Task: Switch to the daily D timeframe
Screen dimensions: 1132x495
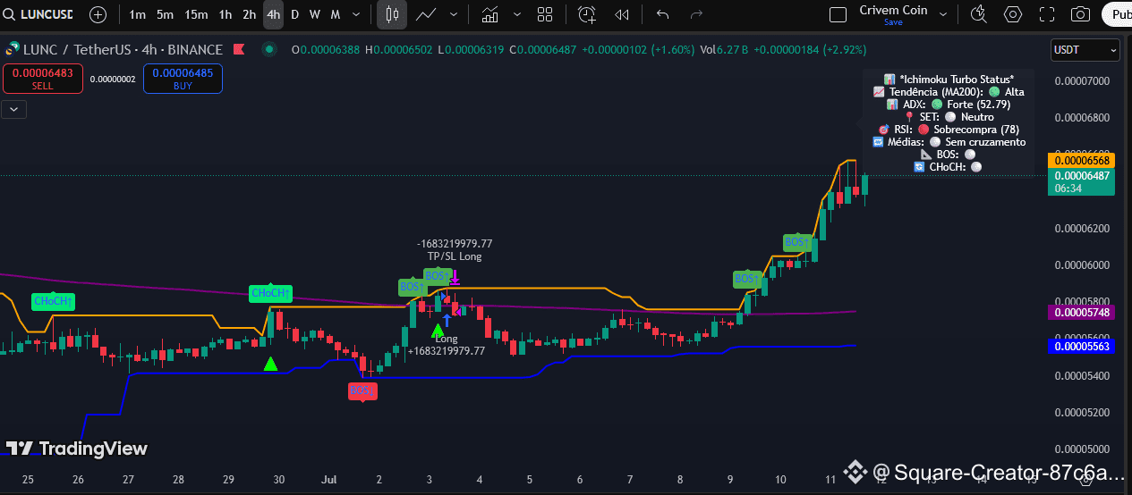Action: [x=294, y=14]
